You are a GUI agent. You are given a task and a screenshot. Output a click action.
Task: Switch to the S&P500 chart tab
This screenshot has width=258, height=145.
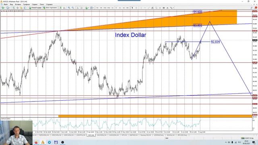pyautogui.click(x=133, y=135)
